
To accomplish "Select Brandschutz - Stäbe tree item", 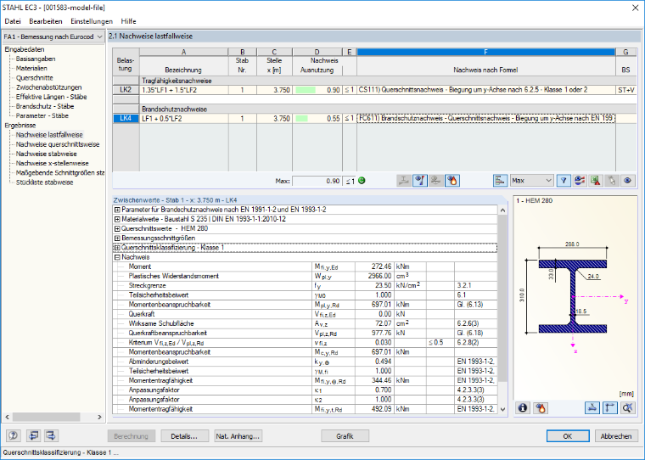I will pyautogui.click(x=45, y=106).
